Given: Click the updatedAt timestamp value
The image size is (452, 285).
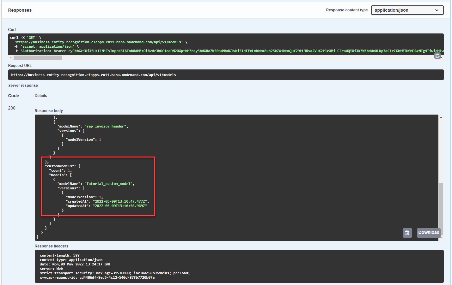Looking at the screenshot, I should pos(120,206).
